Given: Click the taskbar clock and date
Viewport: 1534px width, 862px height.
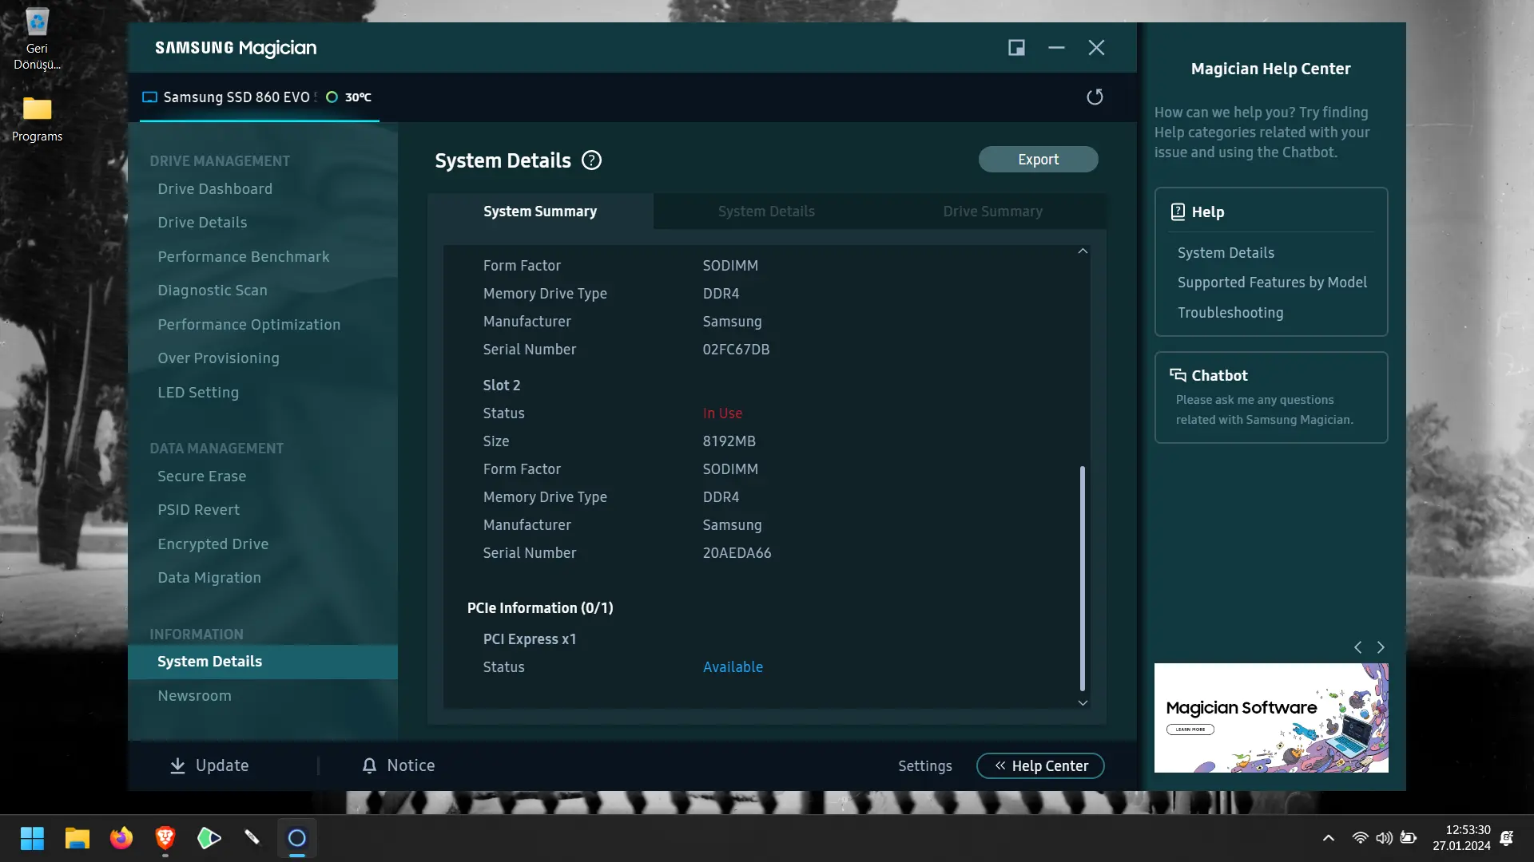Looking at the screenshot, I should click(x=1461, y=838).
